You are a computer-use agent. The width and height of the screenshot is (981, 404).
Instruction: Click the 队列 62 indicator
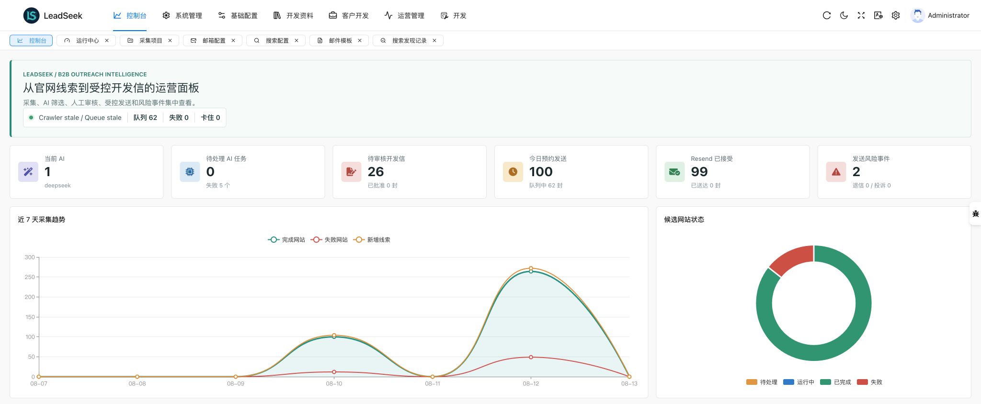point(145,118)
